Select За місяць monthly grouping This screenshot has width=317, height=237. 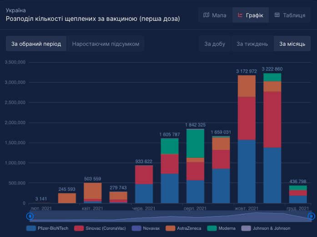coord(292,44)
